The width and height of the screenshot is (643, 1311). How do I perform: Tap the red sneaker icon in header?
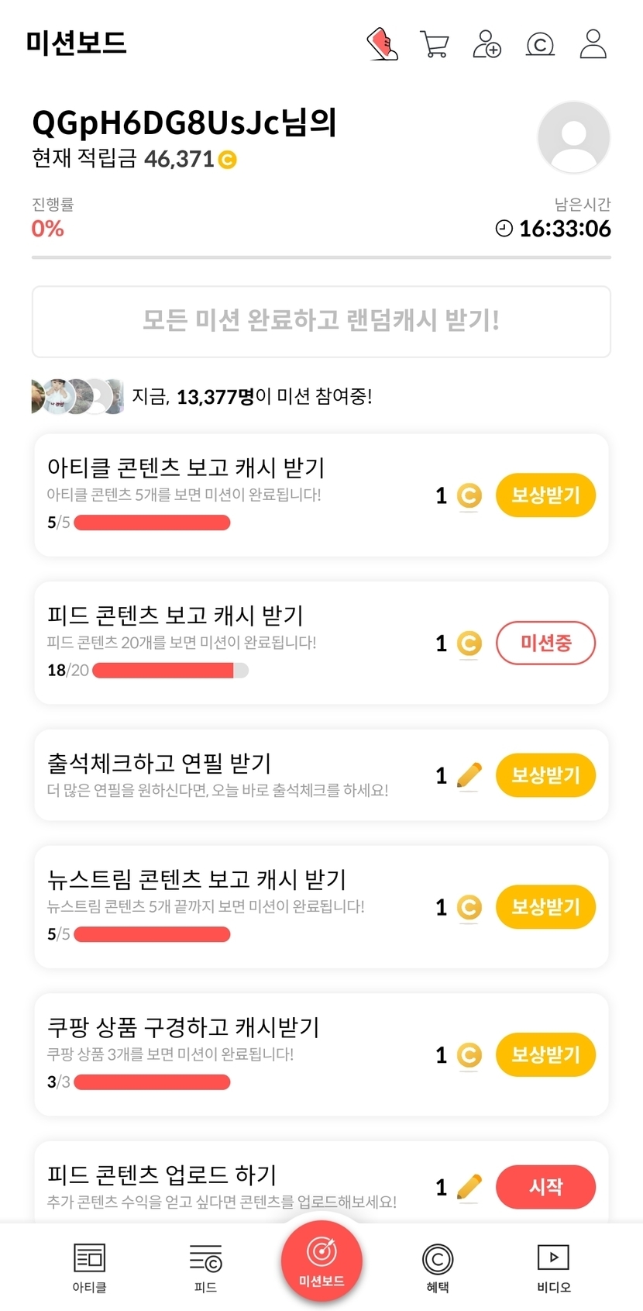[x=382, y=44]
